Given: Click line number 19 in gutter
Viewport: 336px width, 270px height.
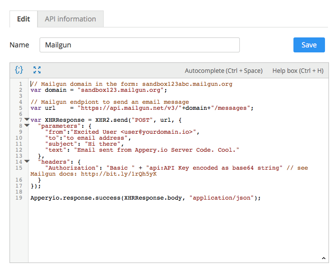Looking at the screenshot, I should click(19, 198).
